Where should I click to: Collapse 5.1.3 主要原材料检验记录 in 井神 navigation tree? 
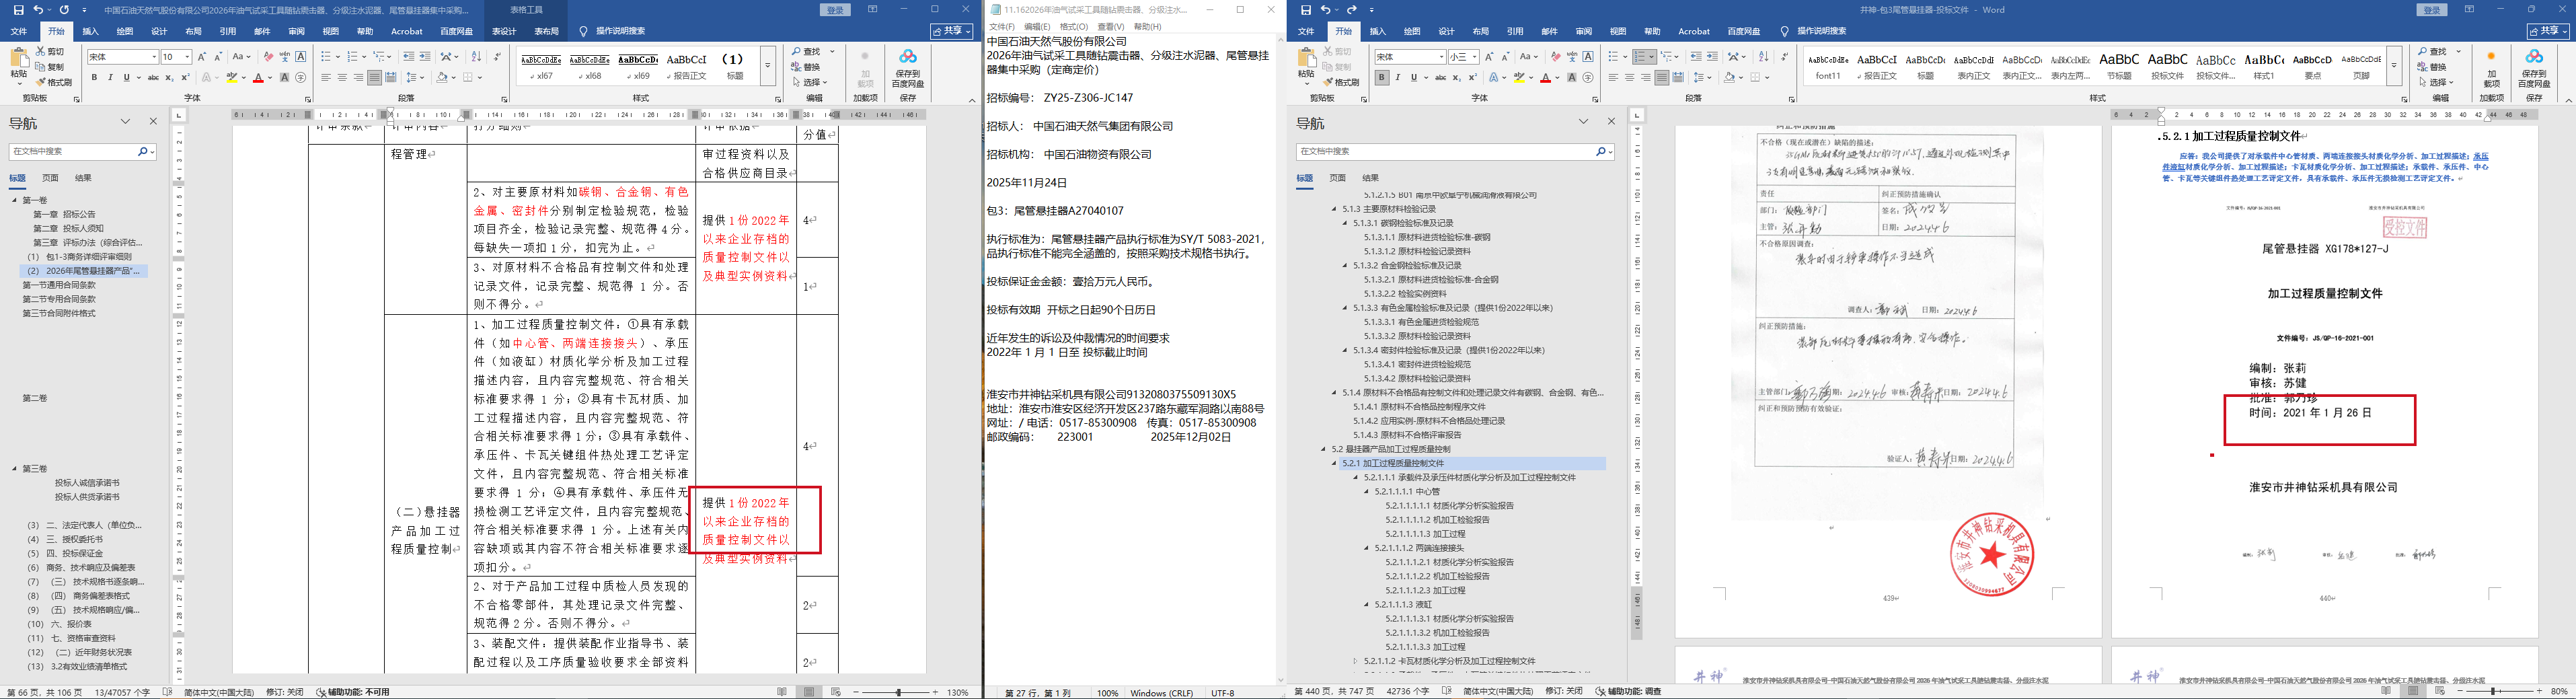point(1334,209)
